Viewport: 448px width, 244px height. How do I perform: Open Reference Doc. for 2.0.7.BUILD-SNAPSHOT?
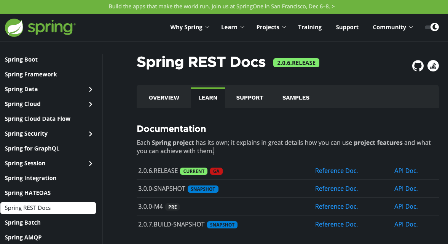[x=336, y=224]
